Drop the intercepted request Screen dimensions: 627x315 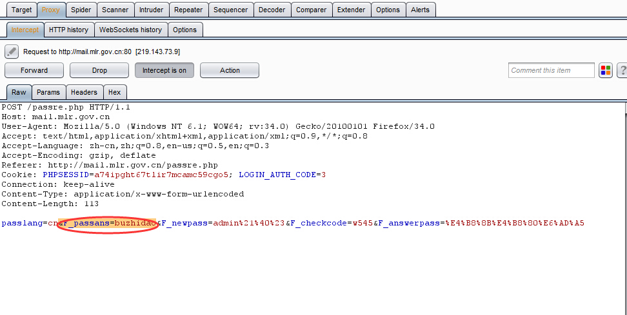(x=99, y=70)
